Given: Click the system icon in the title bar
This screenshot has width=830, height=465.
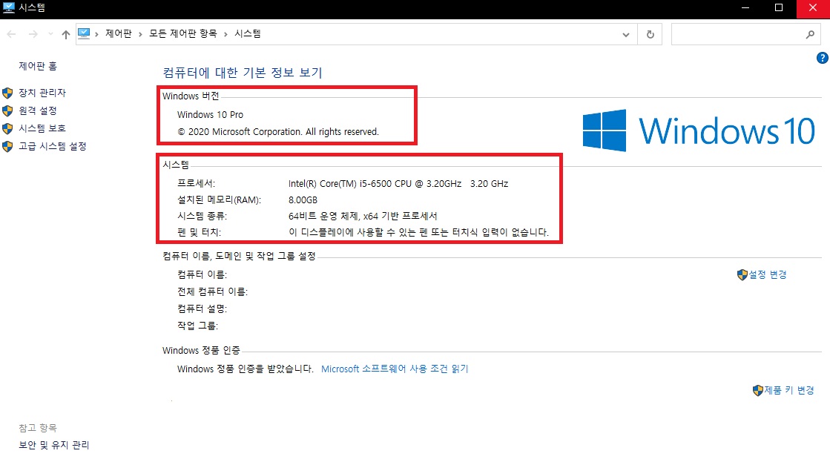Looking at the screenshot, I should [x=8, y=8].
